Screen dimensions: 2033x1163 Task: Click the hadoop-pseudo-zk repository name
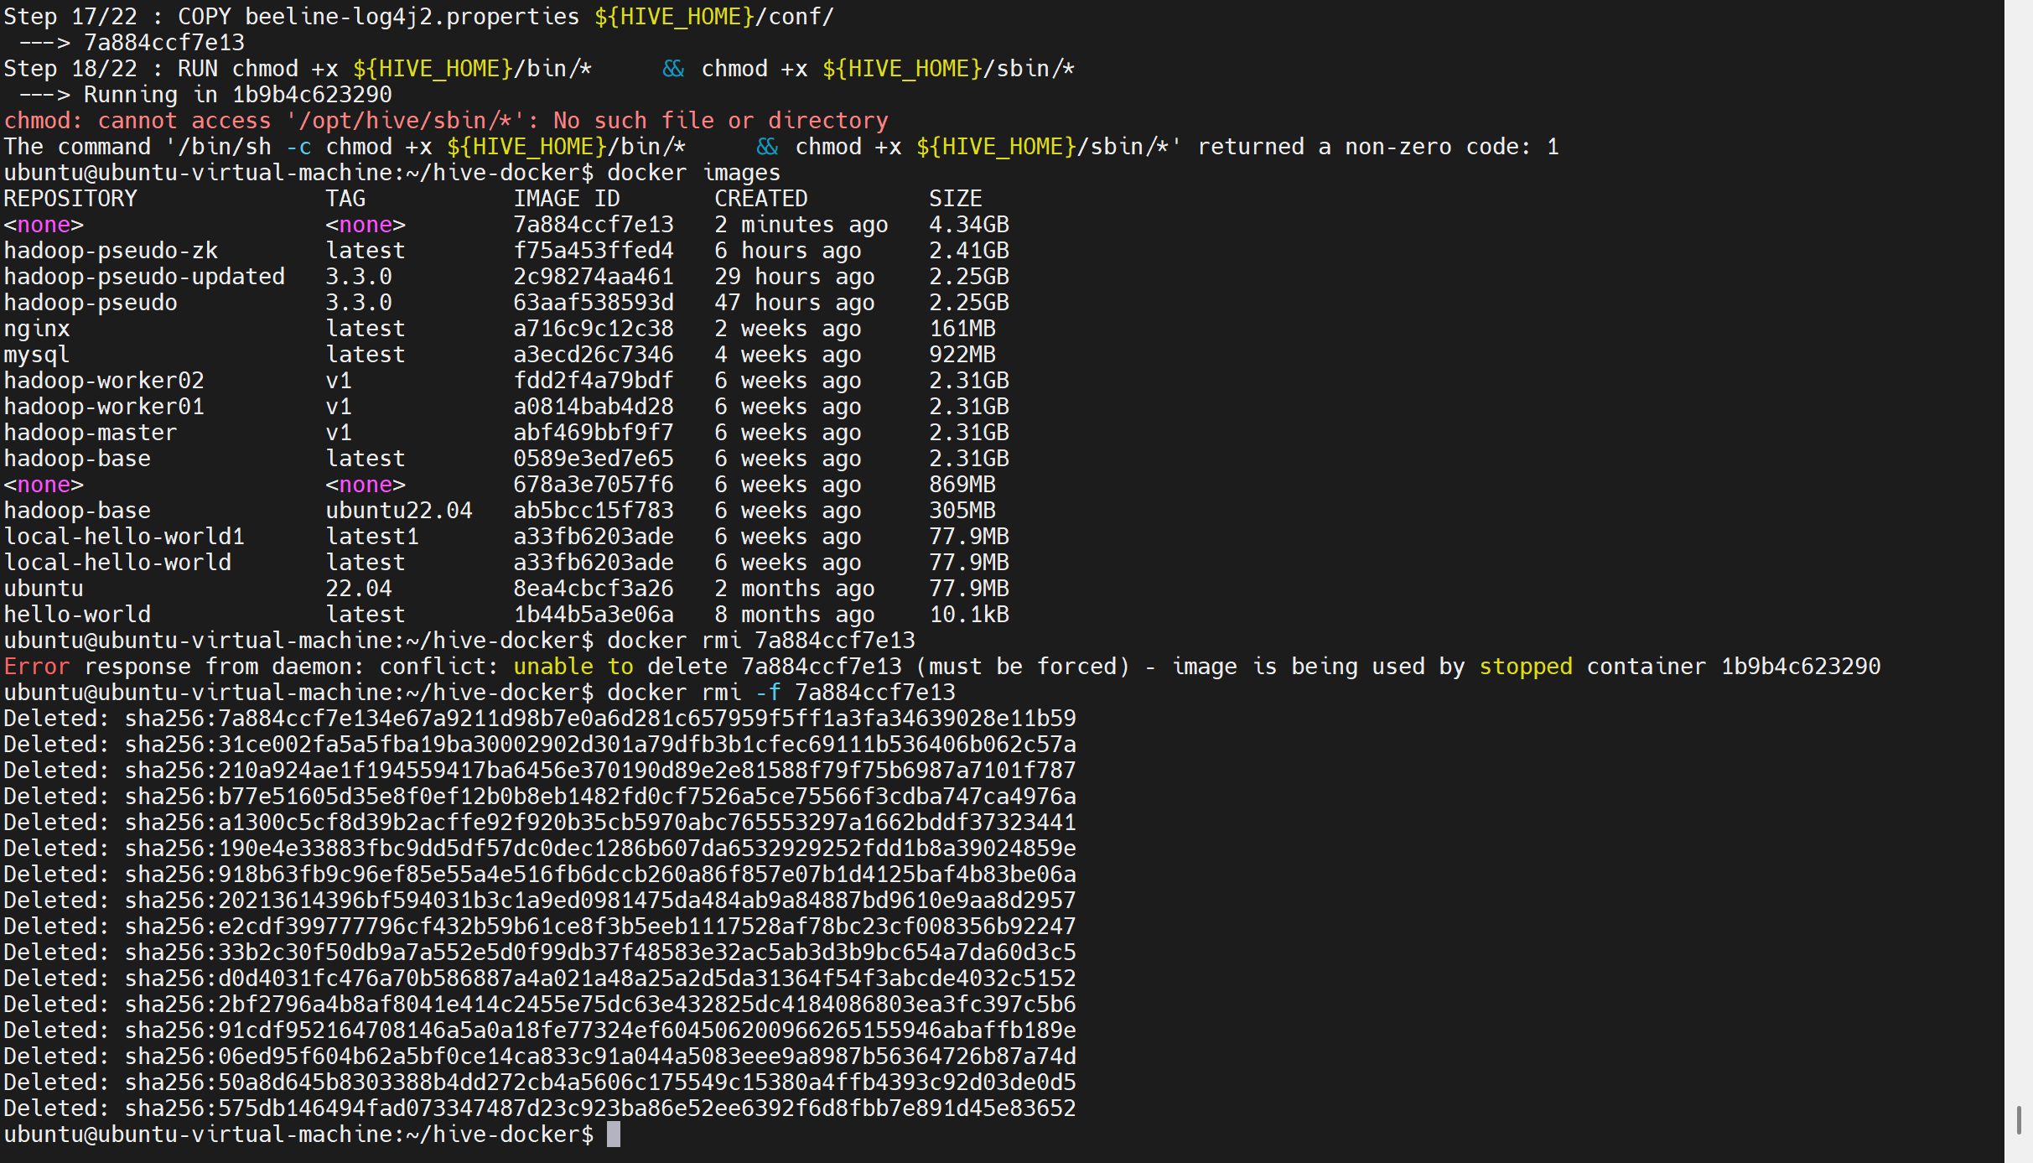pos(111,251)
